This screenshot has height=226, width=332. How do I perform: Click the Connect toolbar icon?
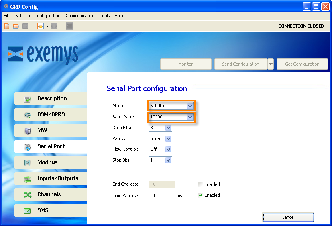pyautogui.click(x=41, y=26)
